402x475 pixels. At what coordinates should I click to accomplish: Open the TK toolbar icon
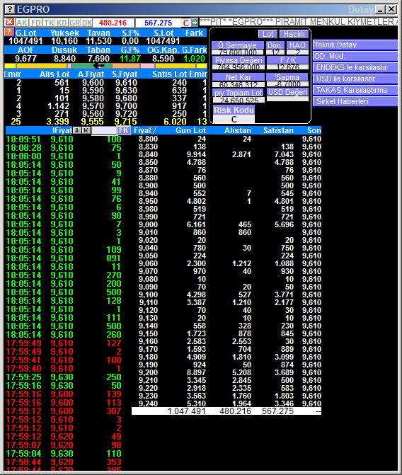[x=49, y=23]
